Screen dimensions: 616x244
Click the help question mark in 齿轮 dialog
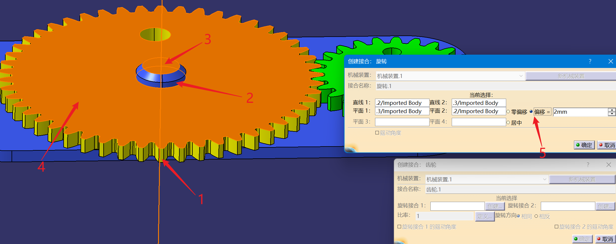pos(588,165)
